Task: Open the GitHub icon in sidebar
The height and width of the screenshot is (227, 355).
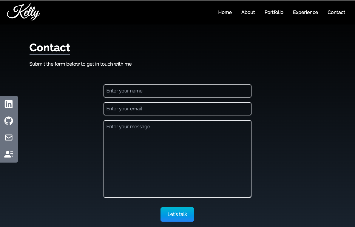Action: tap(9, 121)
